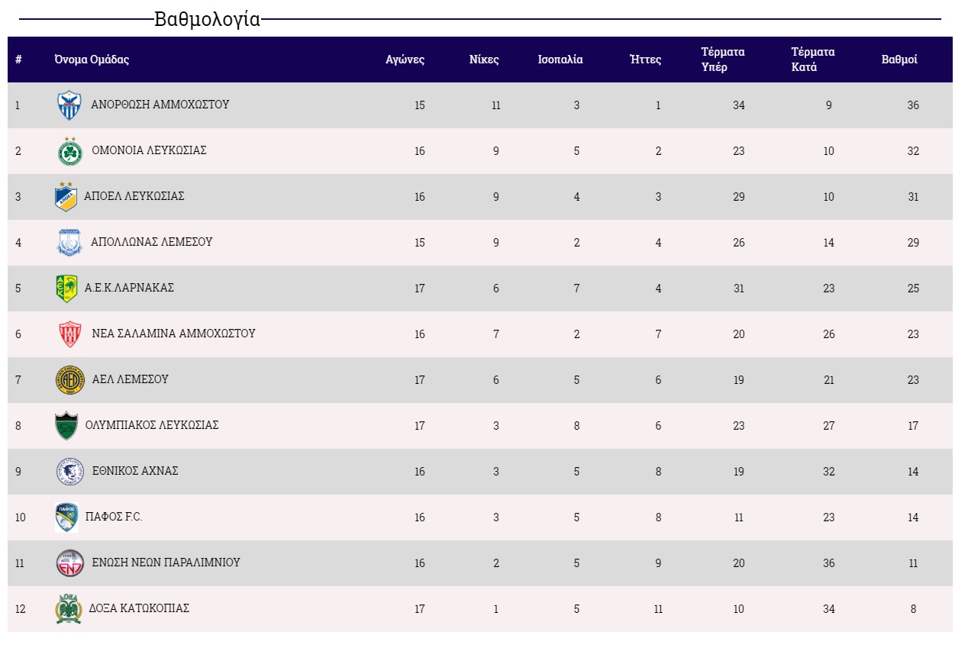The height and width of the screenshot is (648, 955).
Task: Click Doxa Katokopias goals-against value 34
Action: pos(829,609)
